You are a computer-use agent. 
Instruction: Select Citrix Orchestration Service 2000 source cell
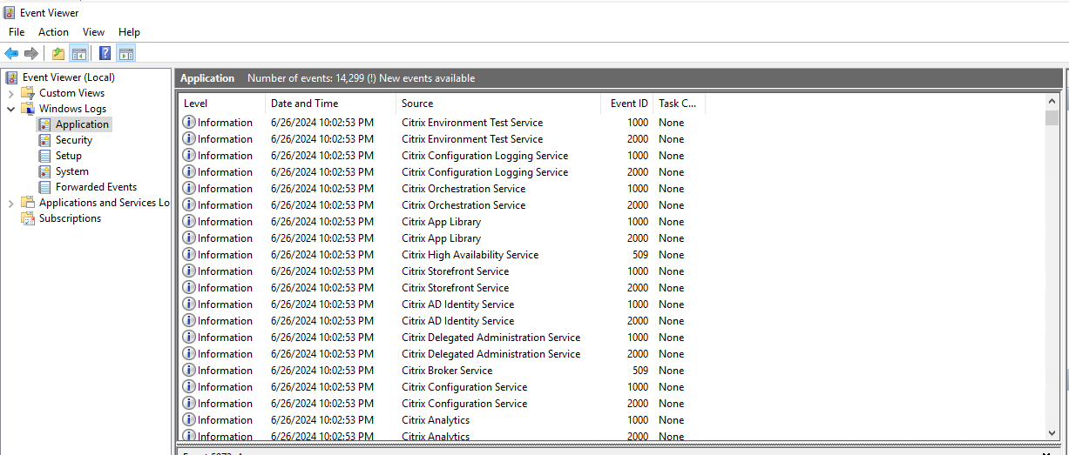pyautogui.click(x=463, y=205)
